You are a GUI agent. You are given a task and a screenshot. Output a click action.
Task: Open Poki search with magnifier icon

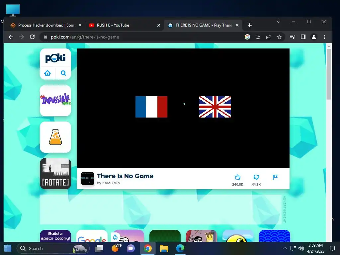pyautogui.click(x=63, y=73)
